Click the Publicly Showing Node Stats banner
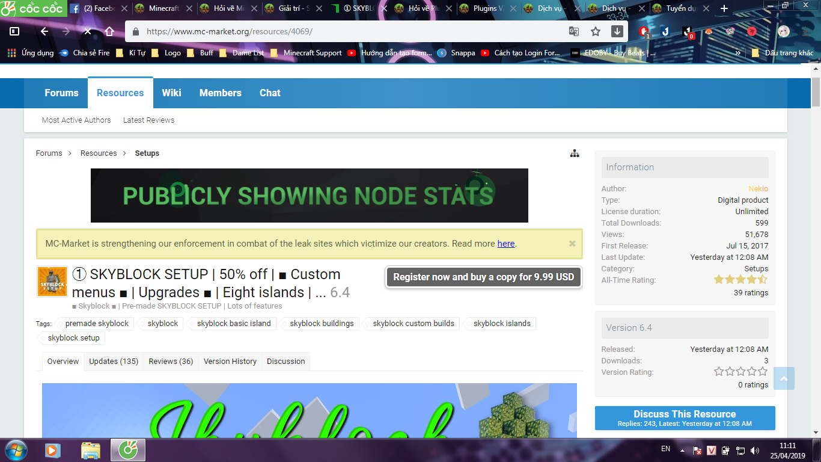This screenshot has height=462, width=821. [310, 196]
